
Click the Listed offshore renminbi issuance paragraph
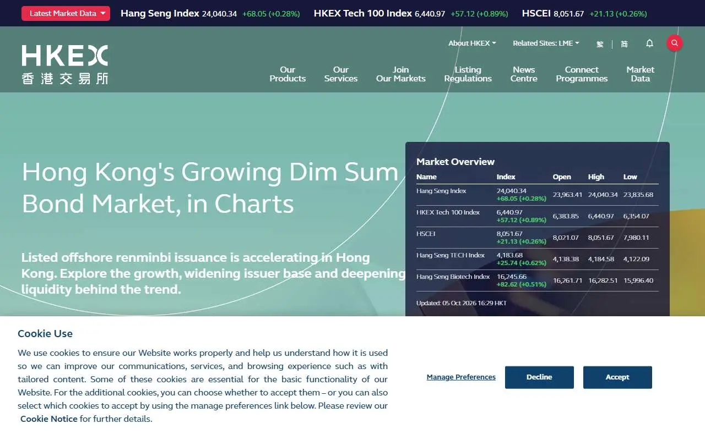[x=214, y=273]
